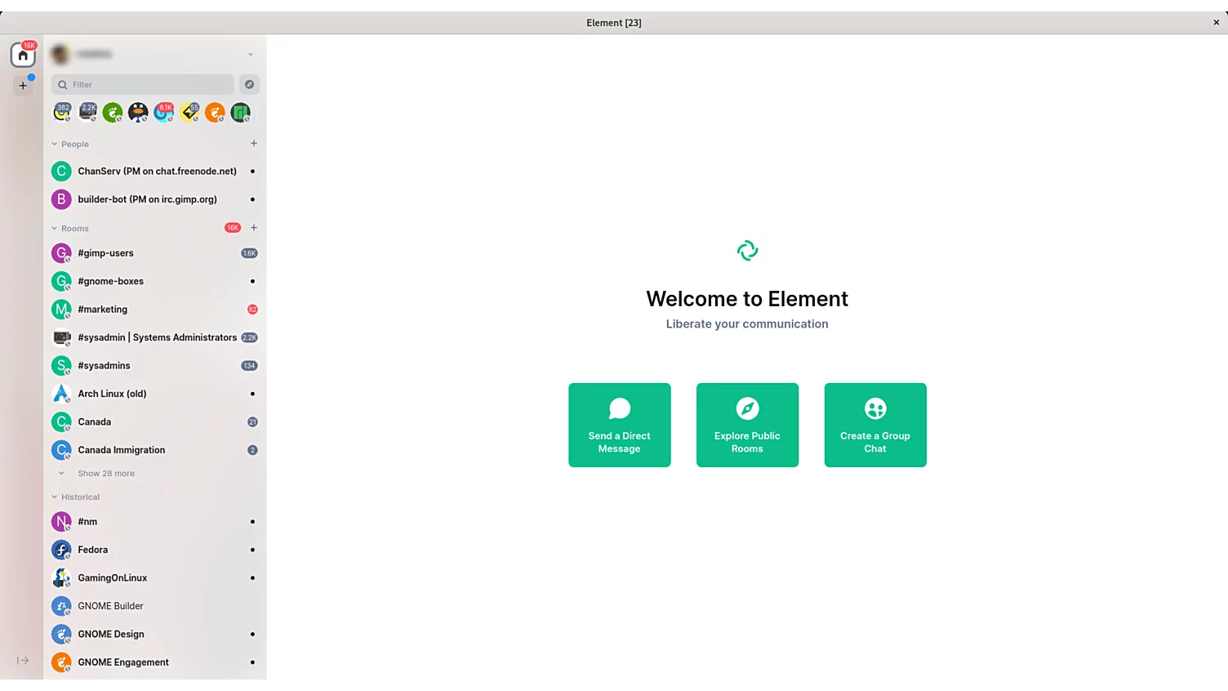Focus the Filter search field
This screenshot has width=1228, height=691.
[143, 84]
